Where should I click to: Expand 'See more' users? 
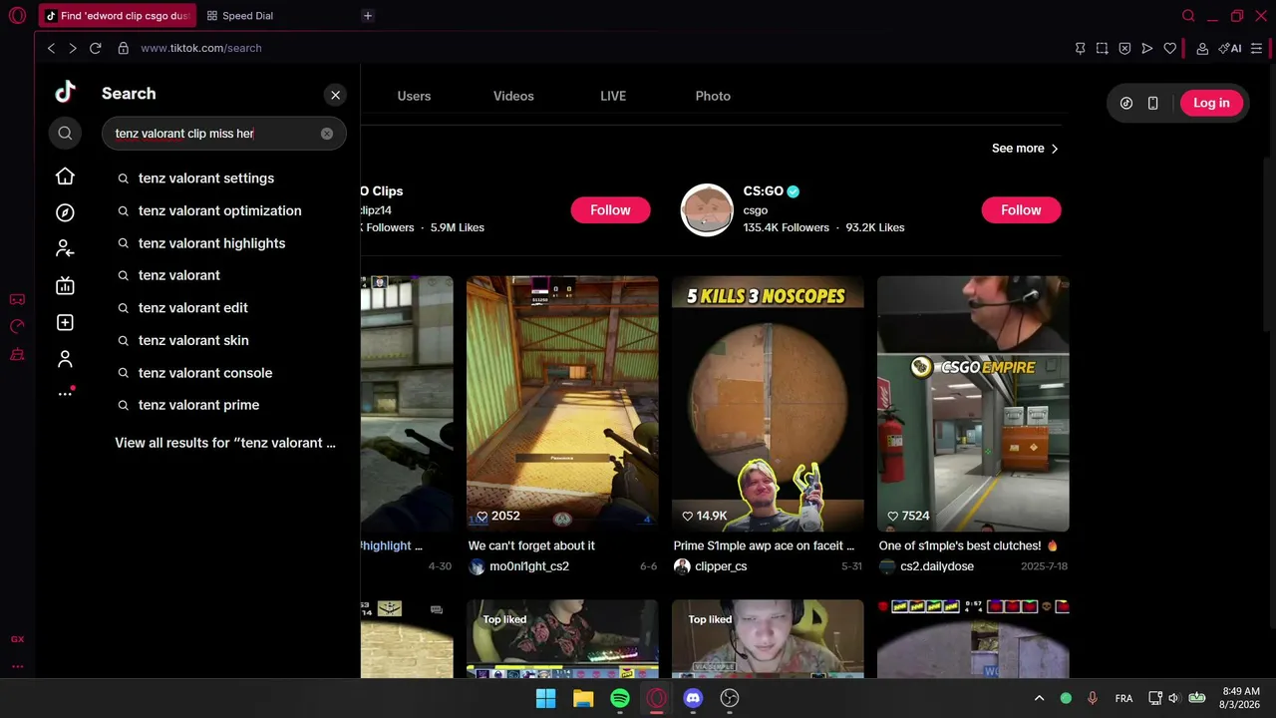[x=1025, y=149]
